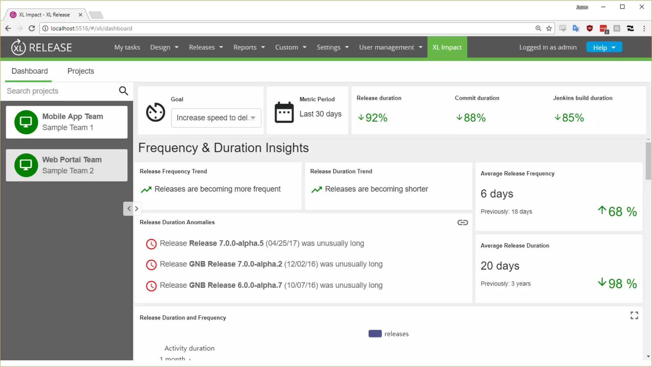Expand Release Duration and Frequency chart fullscreen

point(634,315)
